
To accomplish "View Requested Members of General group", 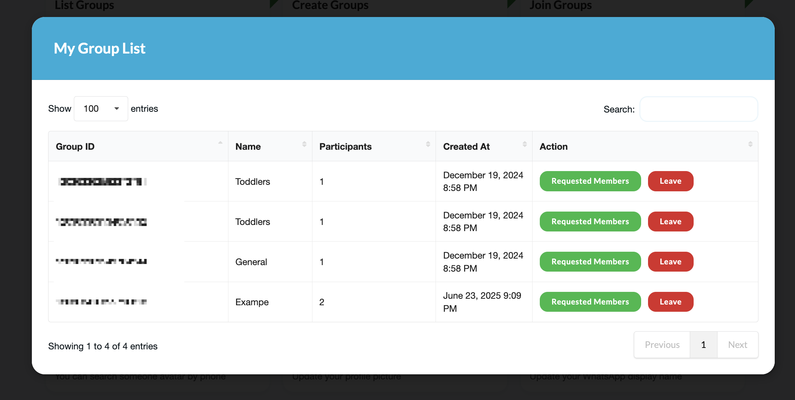I will coord(590,262).
